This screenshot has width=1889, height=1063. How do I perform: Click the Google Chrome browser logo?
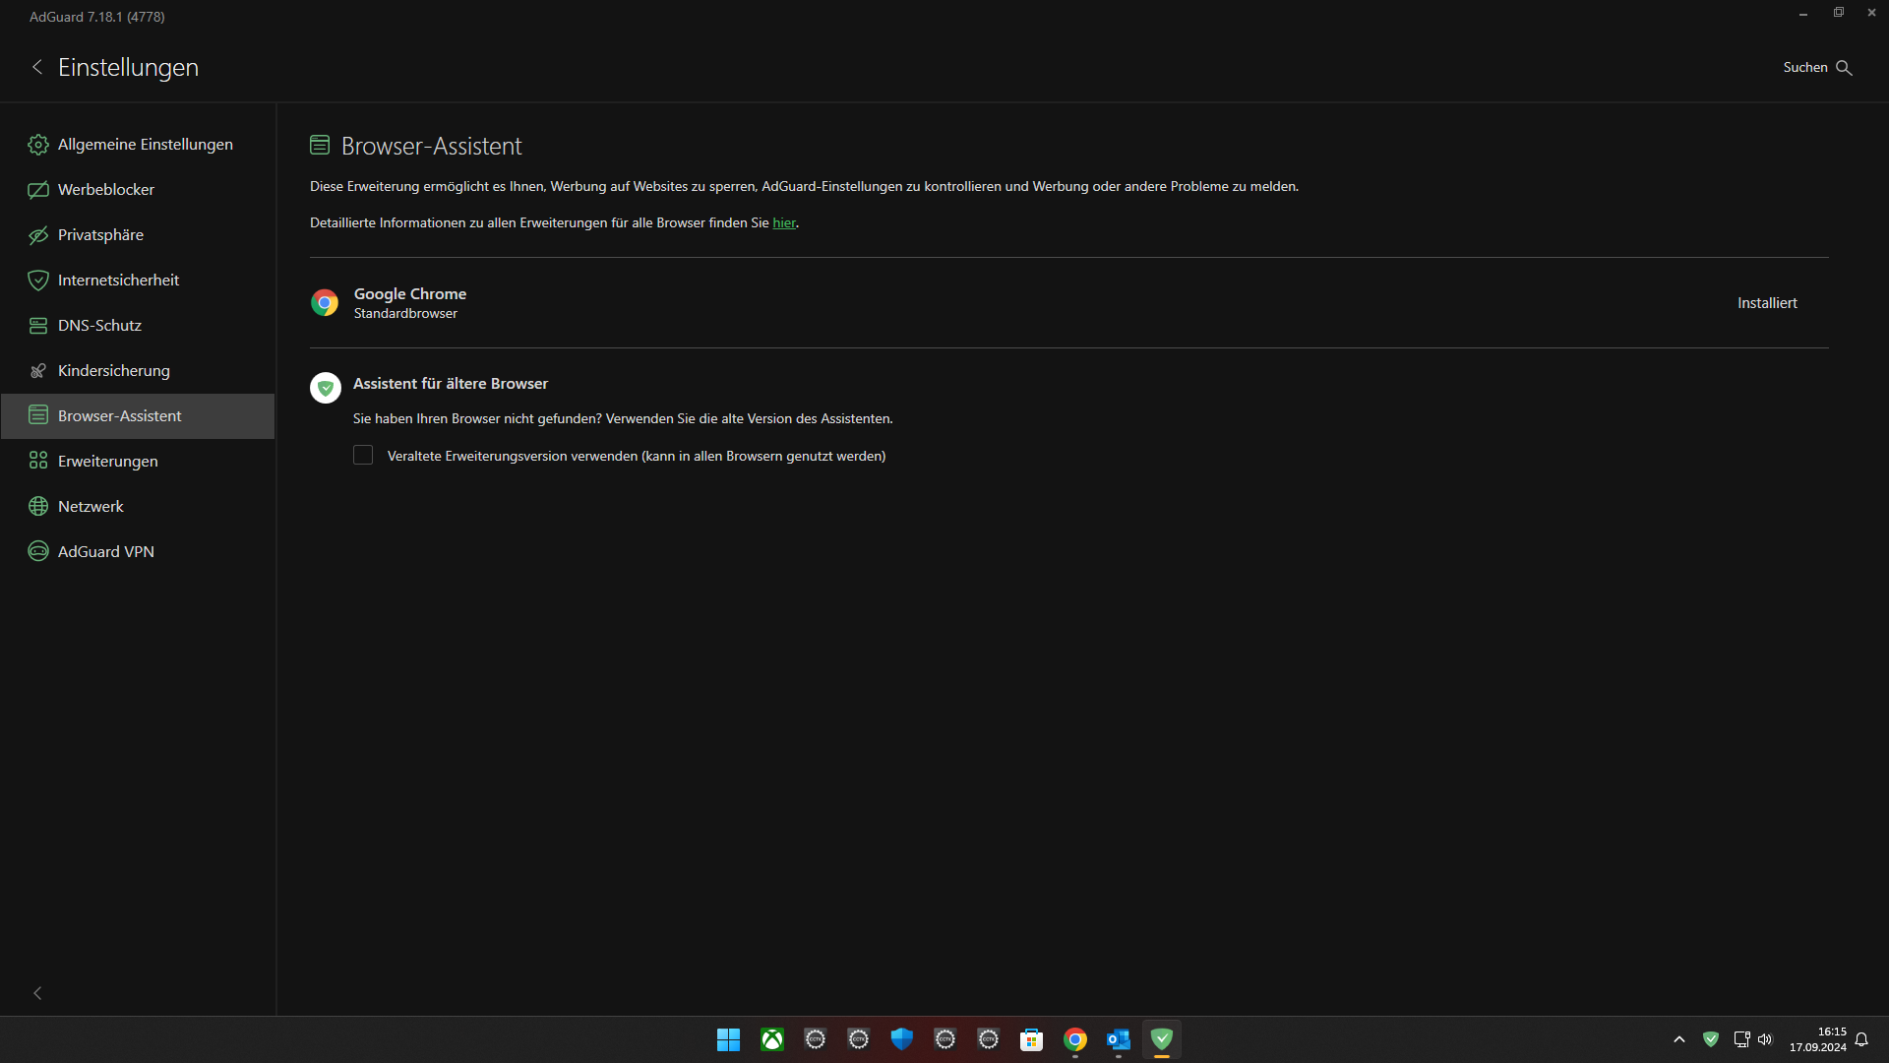coord(325,302)
